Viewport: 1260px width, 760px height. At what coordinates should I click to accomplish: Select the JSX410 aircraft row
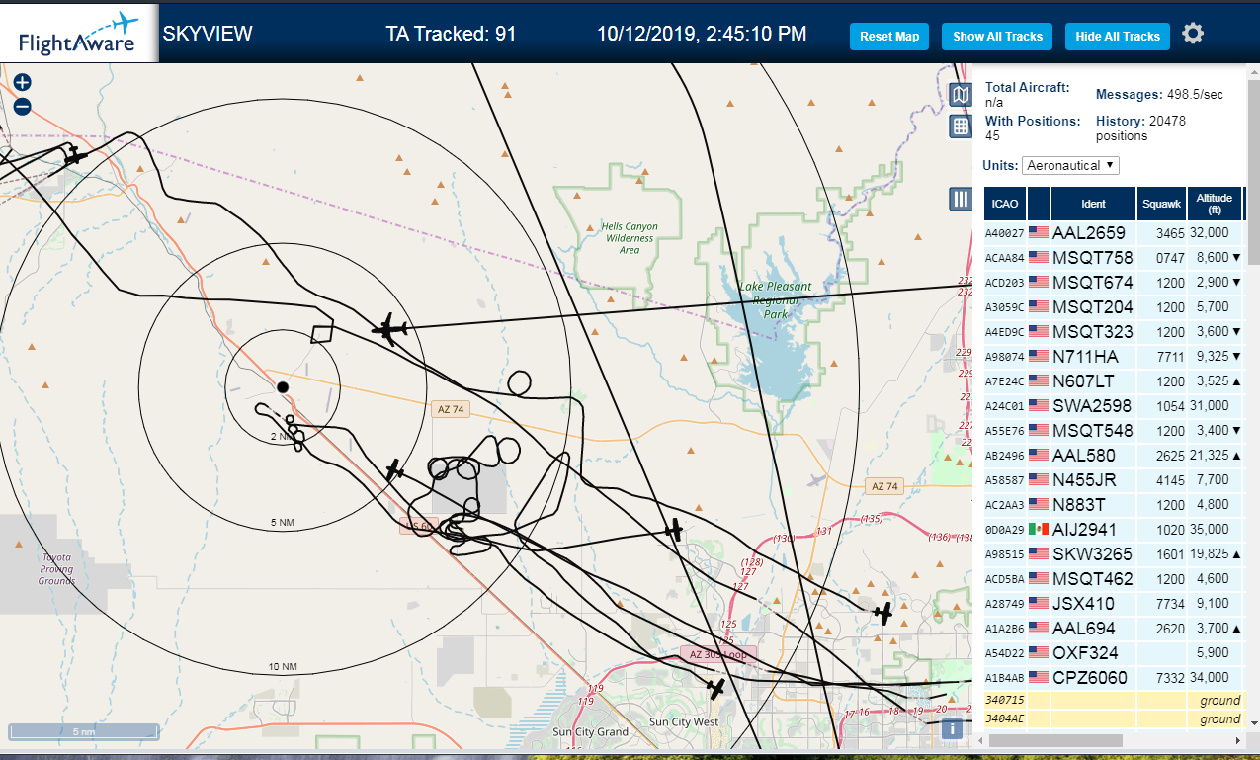1113,604
